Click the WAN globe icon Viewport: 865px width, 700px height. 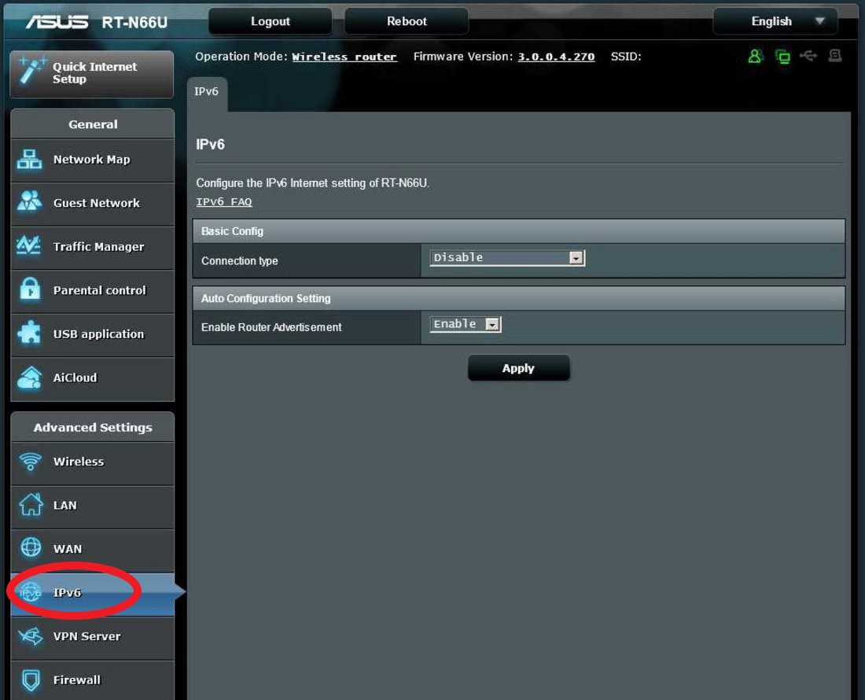click(x=31, y=547)
